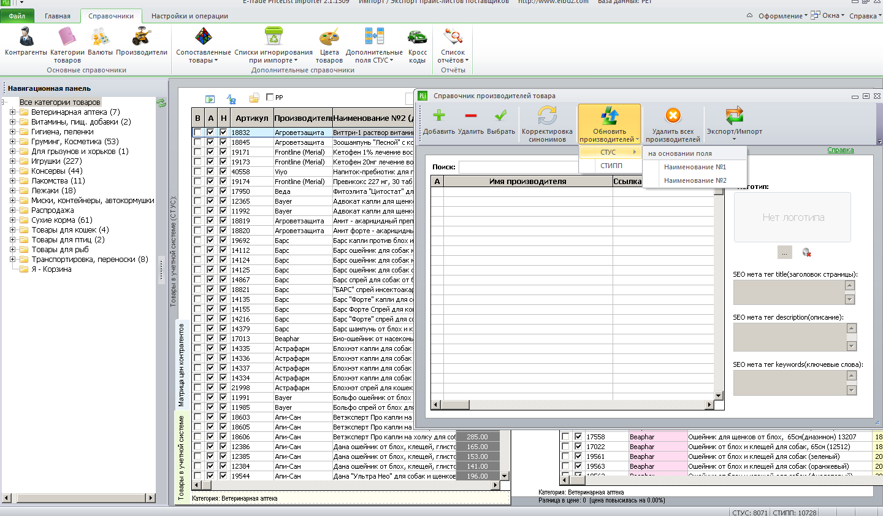This screenshot has height=516, width=883.
Task: Toggle column H checkbox for row 12365
Action: pos(223,201)
